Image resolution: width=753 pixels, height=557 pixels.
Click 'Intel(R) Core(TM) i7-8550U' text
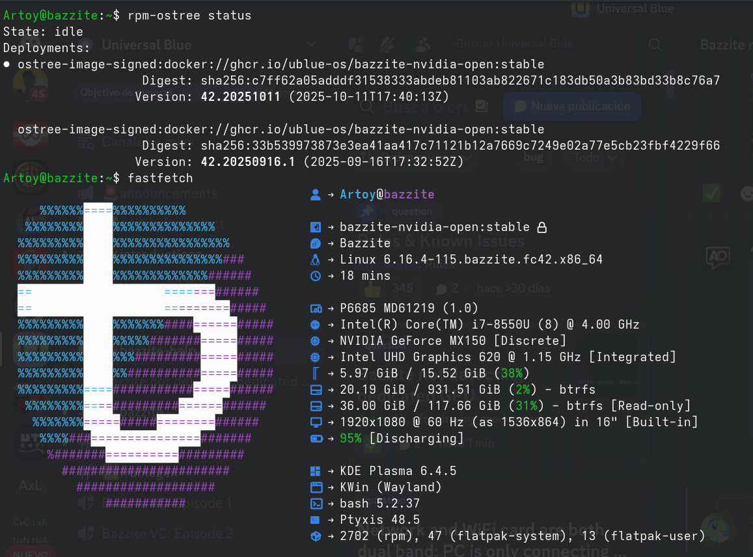pyautogui.click(x=435, y=325)
